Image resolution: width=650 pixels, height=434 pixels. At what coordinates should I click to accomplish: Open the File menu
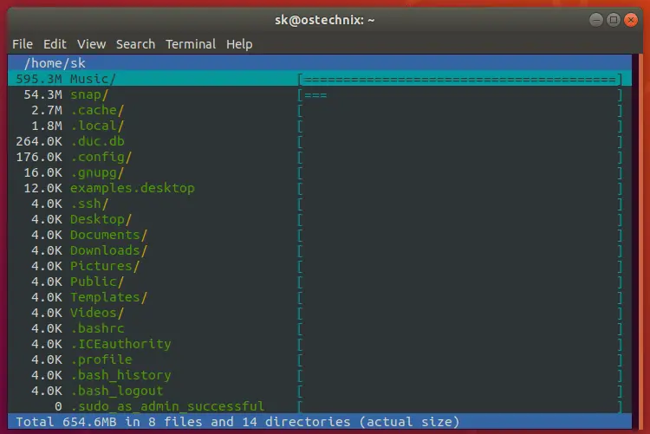pos(23,44)
